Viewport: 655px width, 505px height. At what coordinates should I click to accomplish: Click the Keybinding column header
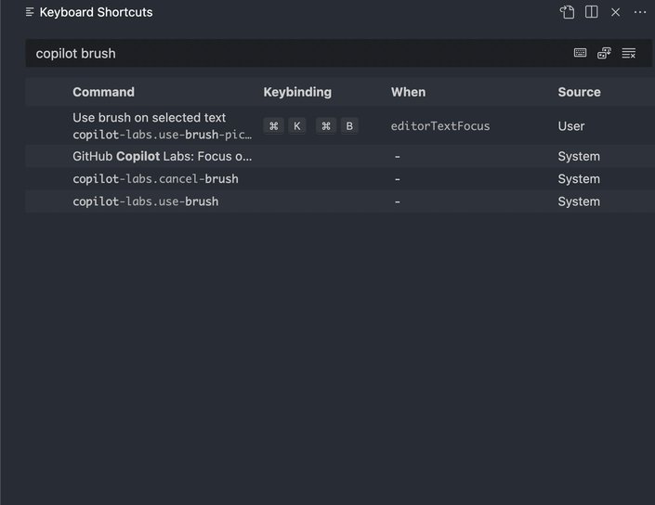(297, 92)
